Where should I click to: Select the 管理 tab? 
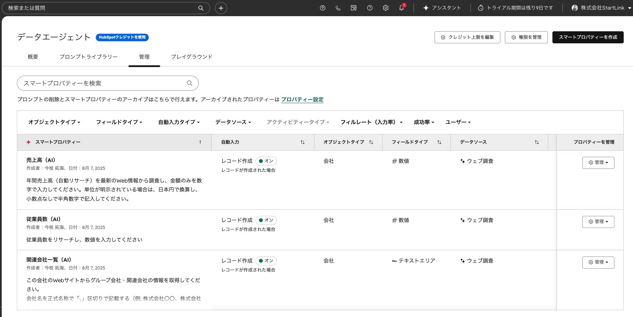[144, 57]
